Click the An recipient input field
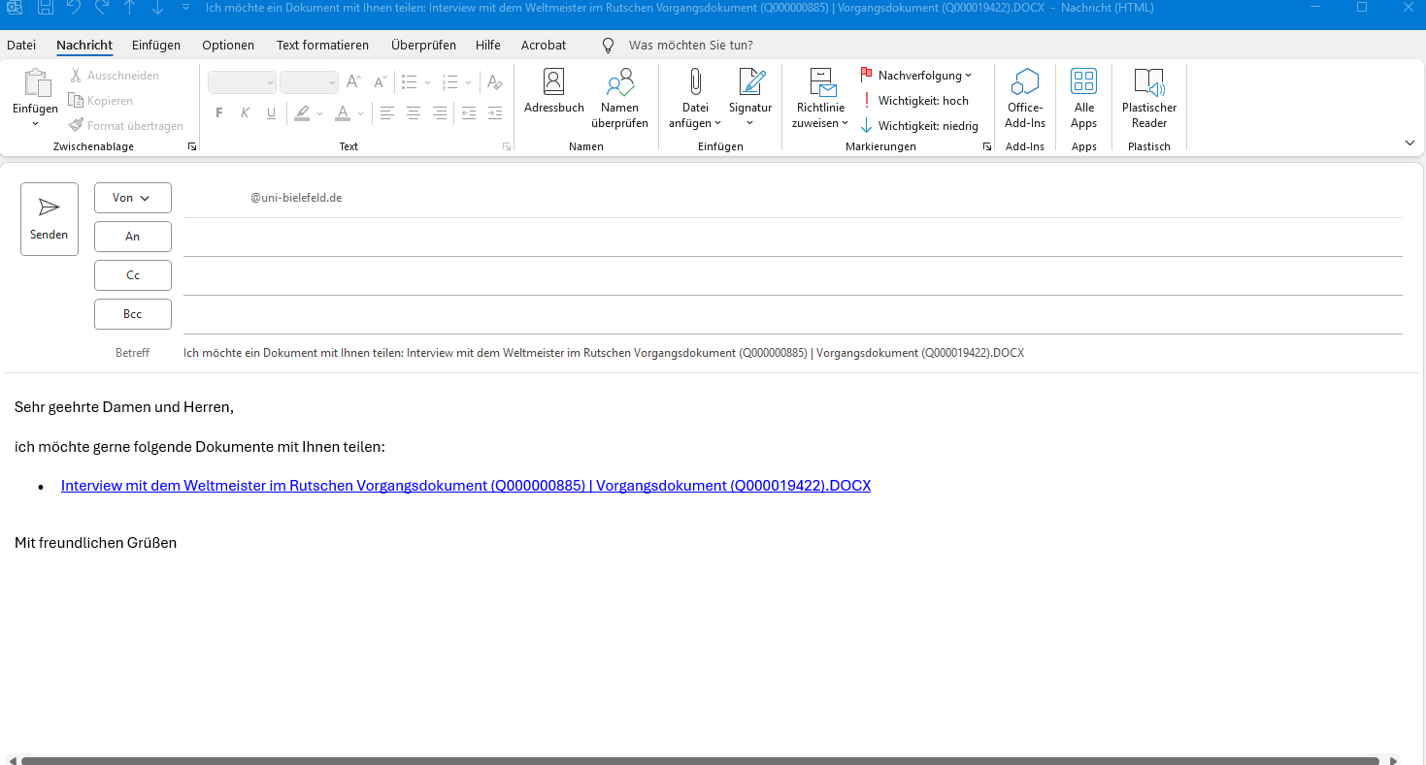This screenshot has height=765, width=1426. click(791, 237)
